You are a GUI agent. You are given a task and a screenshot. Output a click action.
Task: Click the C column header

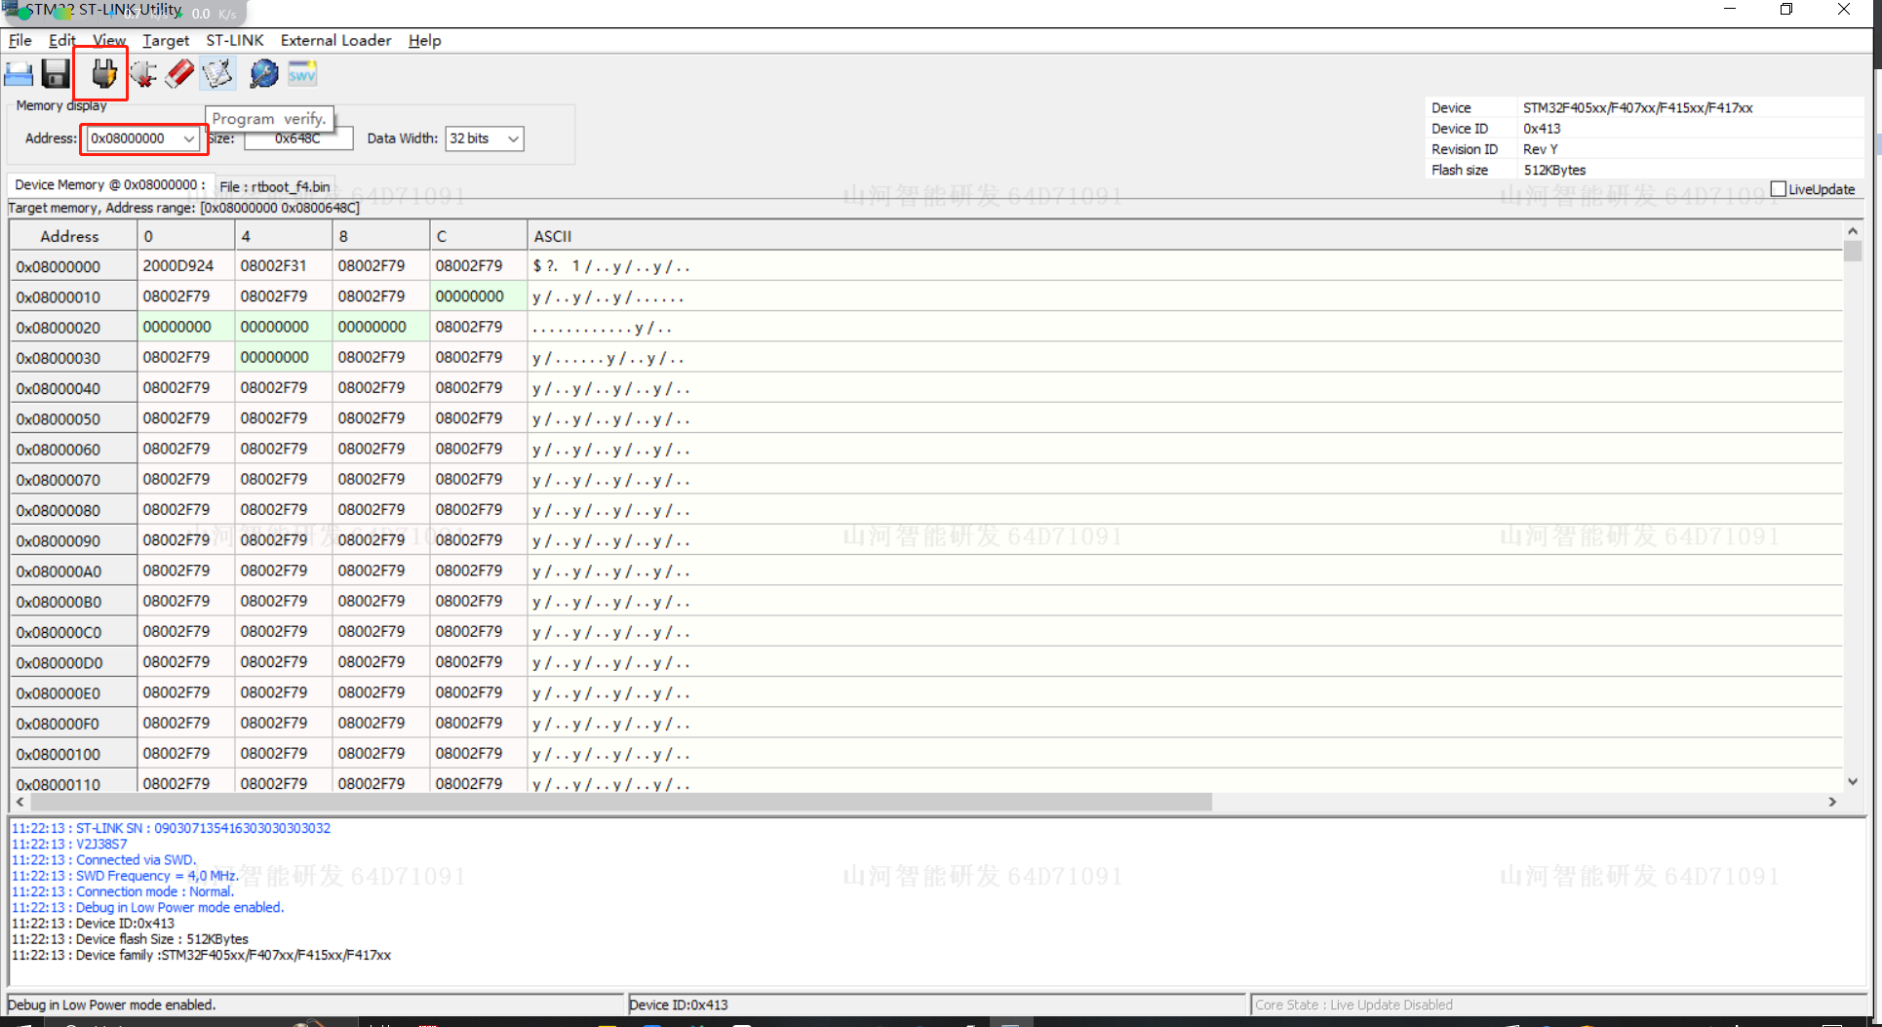click(479, 236)
